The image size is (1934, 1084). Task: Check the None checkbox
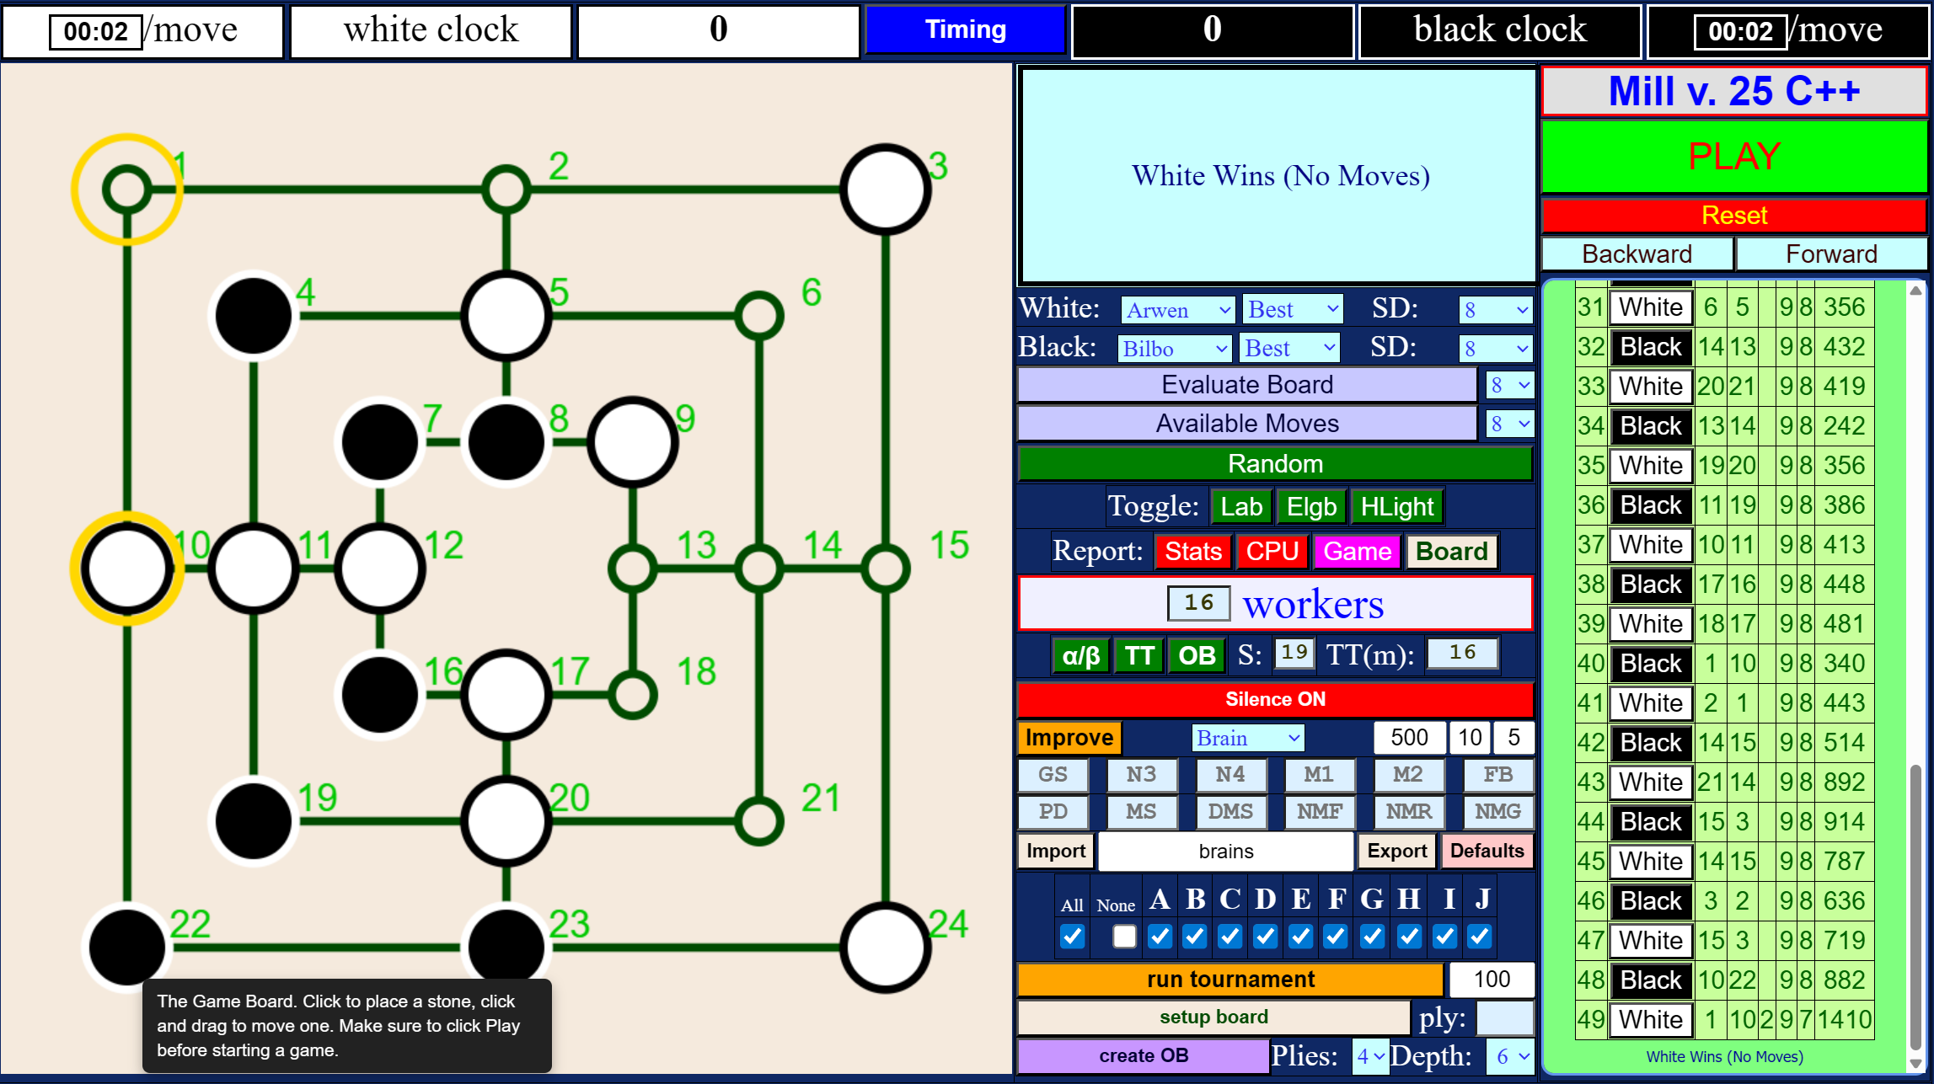coord(1123,936)
